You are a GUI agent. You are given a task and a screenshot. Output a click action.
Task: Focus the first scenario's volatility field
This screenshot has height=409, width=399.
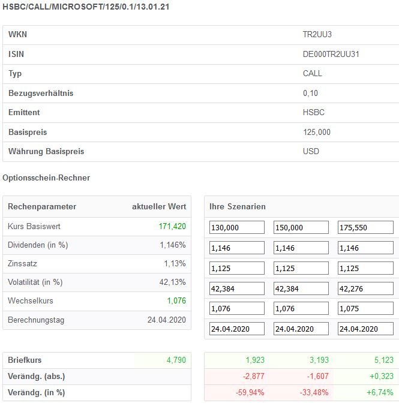point(236,288)
